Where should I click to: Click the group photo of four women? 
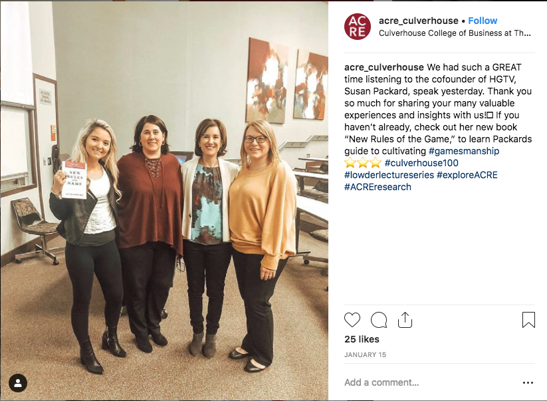[x=164, y=201]
